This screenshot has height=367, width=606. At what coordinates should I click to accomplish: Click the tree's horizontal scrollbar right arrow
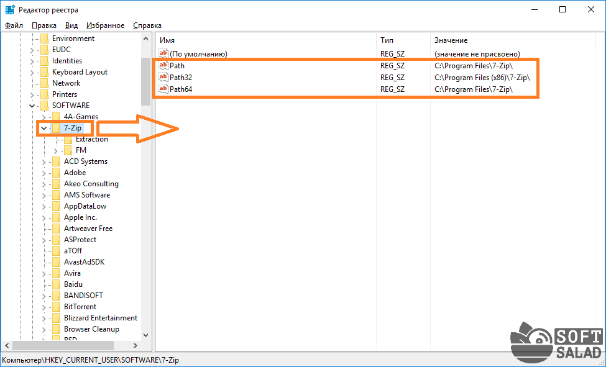[x=135, y=345]
